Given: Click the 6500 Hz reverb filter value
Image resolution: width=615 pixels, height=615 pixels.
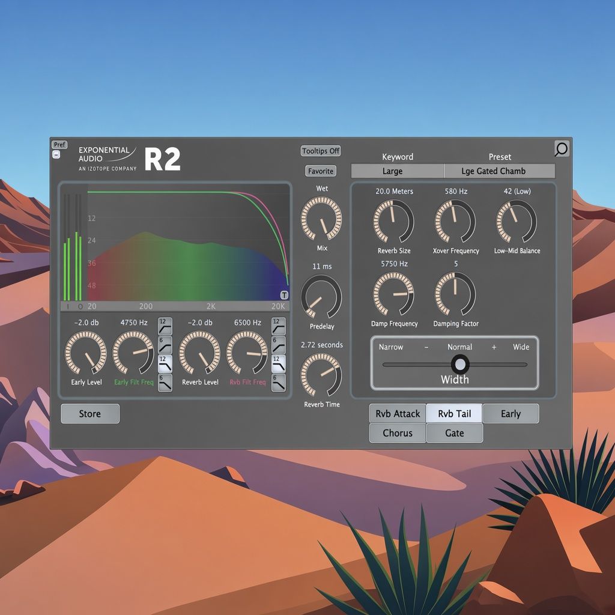Looking at the screenshot, I should click(247, 323).
